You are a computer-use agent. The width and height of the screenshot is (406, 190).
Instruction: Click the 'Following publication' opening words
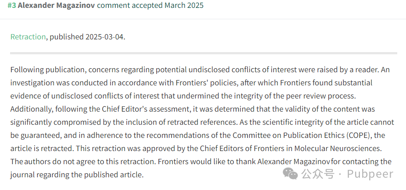47,70
